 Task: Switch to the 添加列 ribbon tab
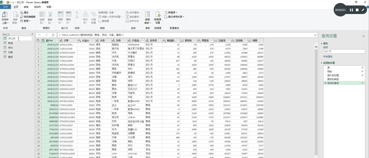point(37,7)
